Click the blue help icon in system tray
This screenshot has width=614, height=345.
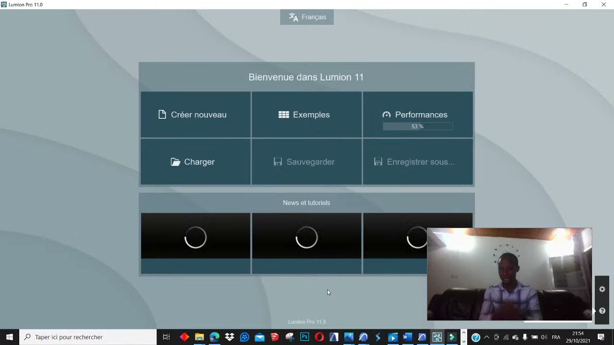(x=475, y=337)
